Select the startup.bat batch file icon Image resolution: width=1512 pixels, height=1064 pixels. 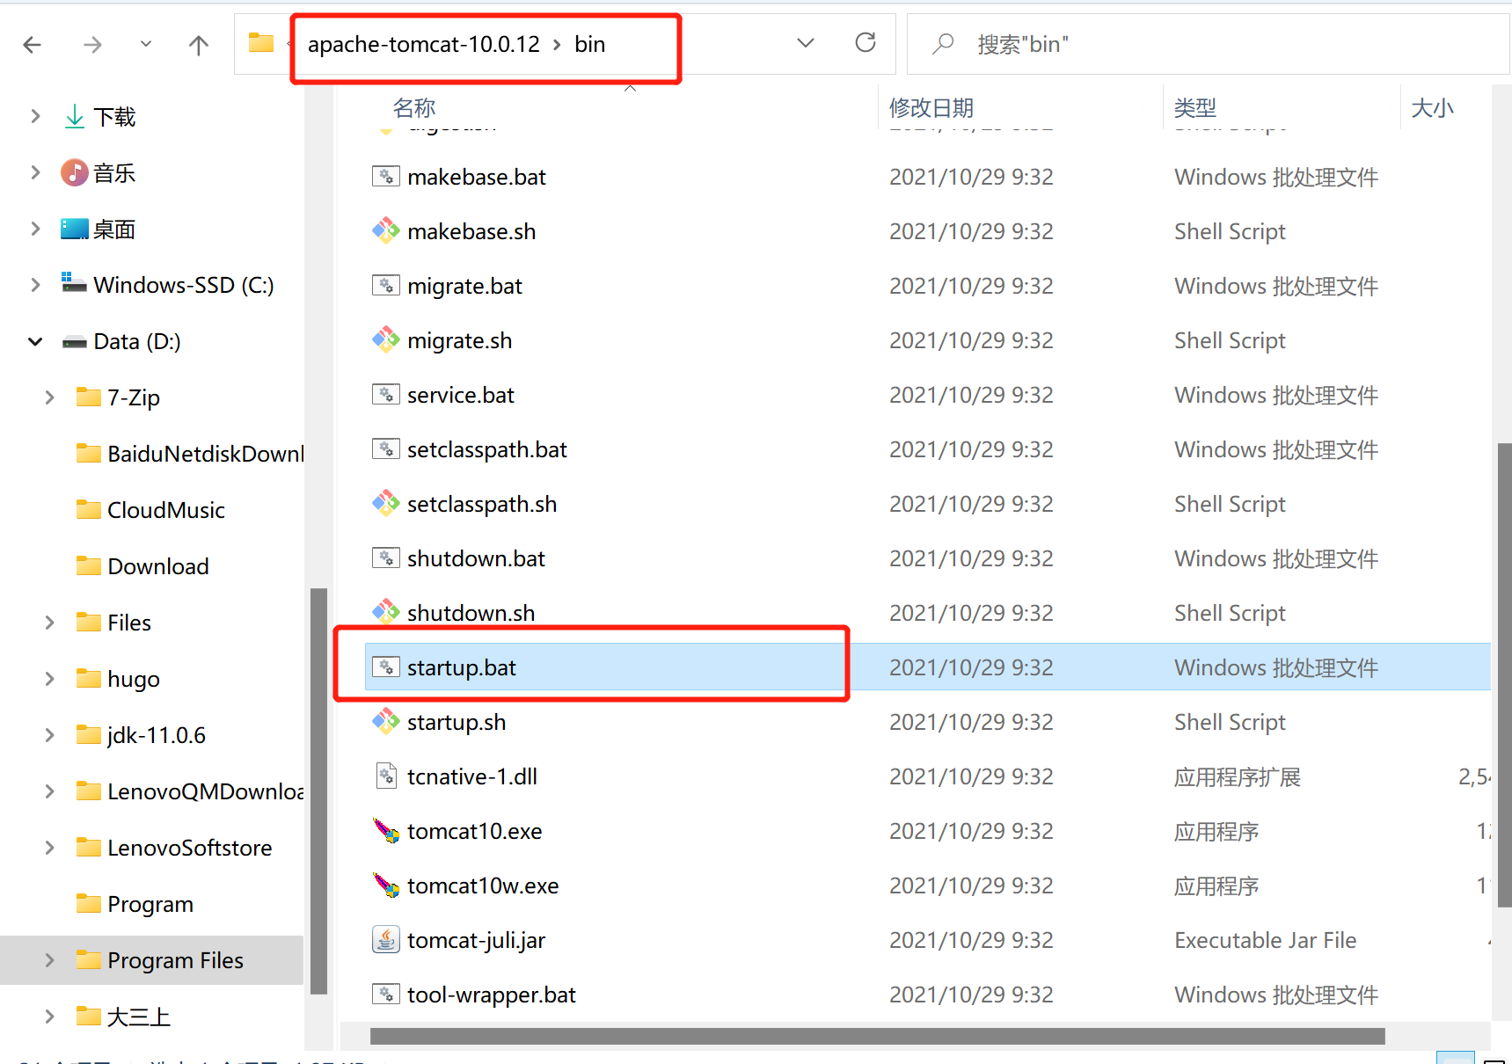386,667
